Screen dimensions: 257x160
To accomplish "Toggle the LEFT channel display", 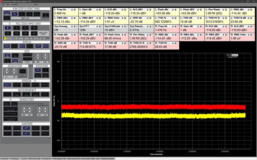I will (x=38, y=46).
